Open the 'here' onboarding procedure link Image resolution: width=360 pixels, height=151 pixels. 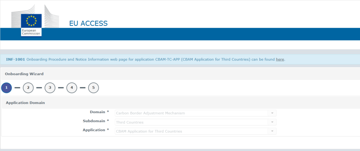coord(280,59)
